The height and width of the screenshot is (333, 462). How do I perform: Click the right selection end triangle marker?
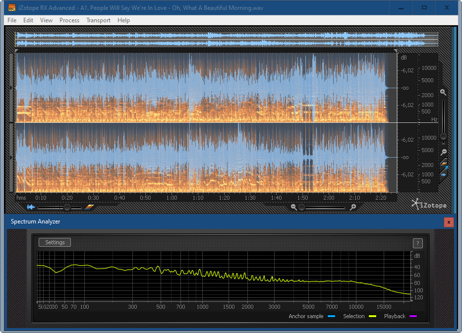point(395,51)
